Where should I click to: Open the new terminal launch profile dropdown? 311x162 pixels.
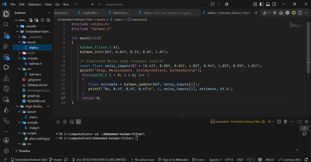[x=274, y=121]
